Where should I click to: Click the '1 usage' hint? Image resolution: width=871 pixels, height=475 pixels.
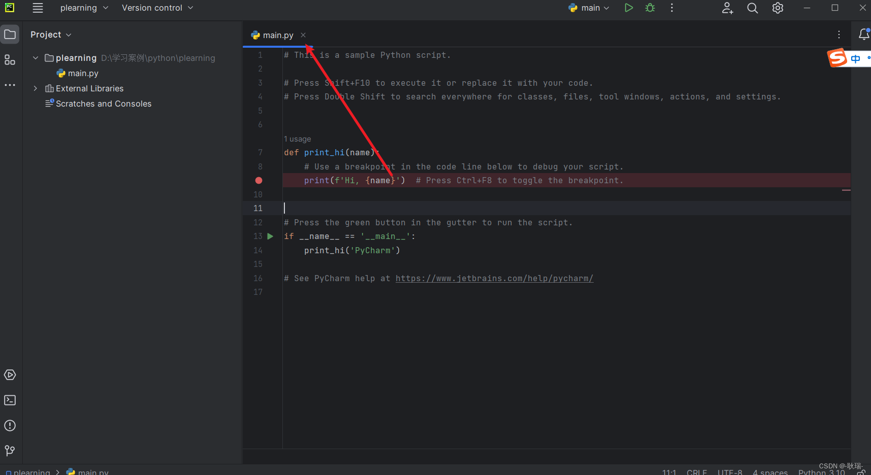(297, 139)
